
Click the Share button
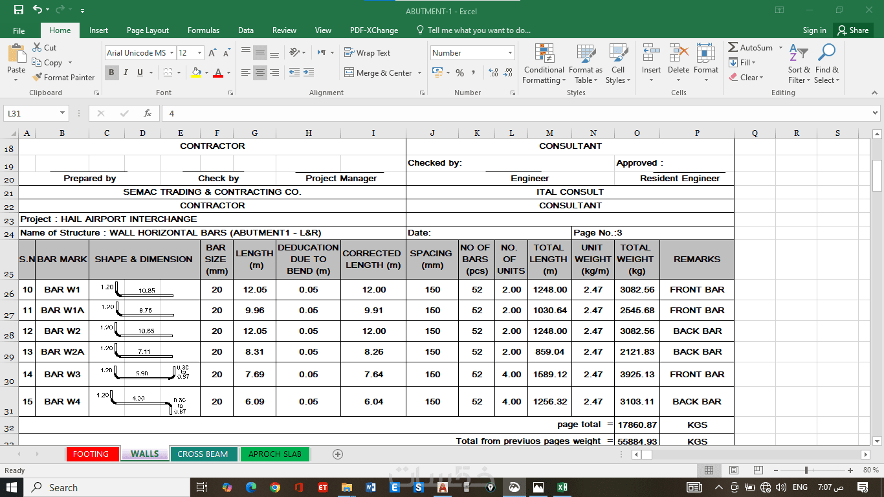pyautogui.click(x=852, y=30)
